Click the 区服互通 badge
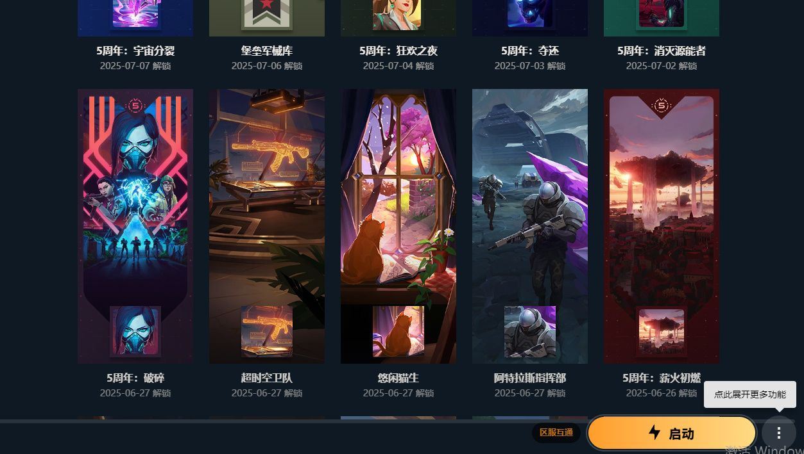 556,433
